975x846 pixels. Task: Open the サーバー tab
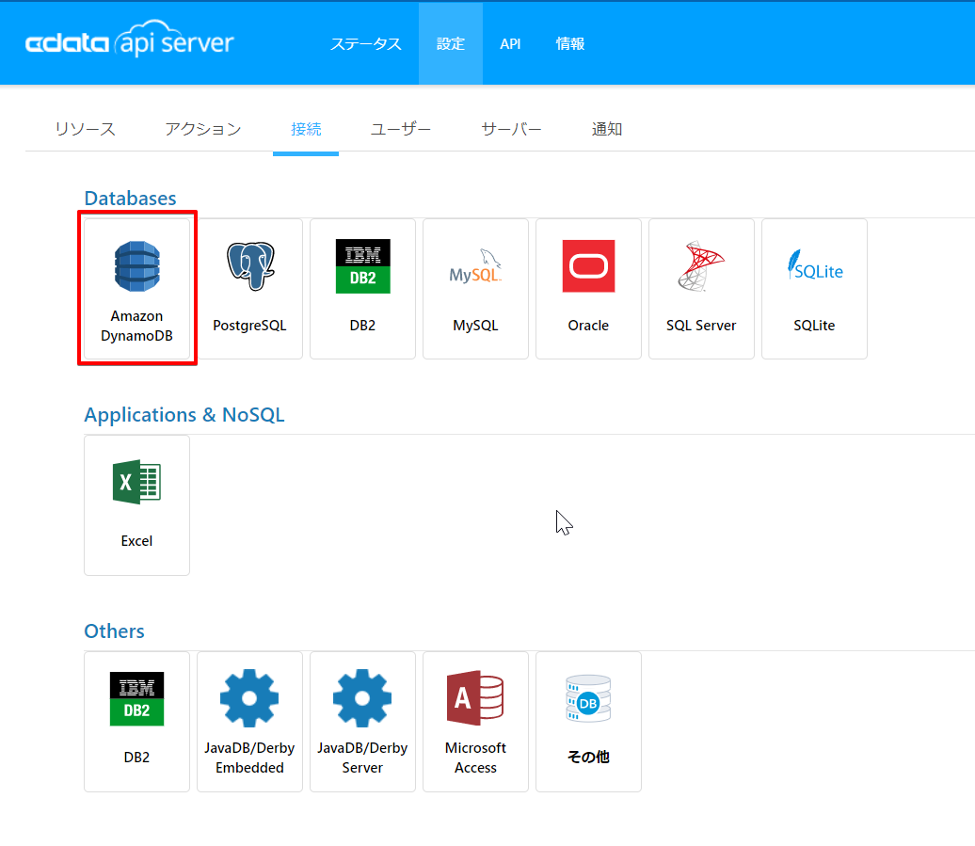pyautogui.click(x=511, y=129)
